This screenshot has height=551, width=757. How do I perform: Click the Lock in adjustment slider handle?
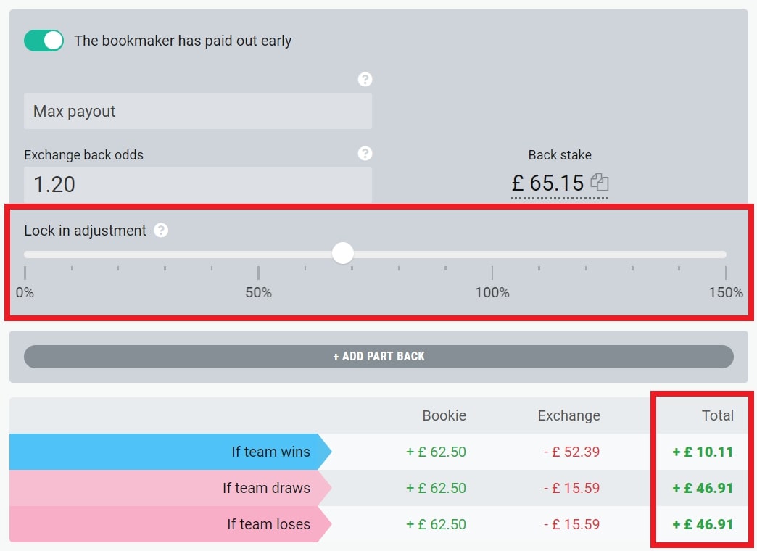(x=343, y=254)
